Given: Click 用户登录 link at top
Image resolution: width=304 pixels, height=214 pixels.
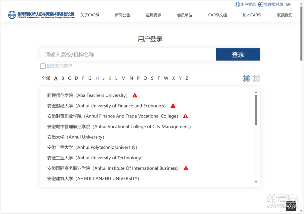Looking at the screenshot, I should click(248, 5).
